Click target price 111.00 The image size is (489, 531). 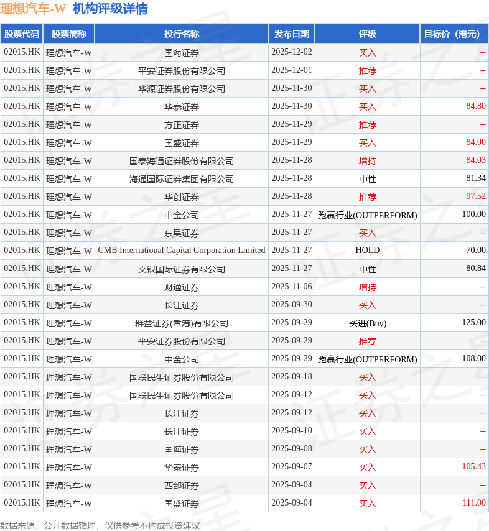pos(473,502)
